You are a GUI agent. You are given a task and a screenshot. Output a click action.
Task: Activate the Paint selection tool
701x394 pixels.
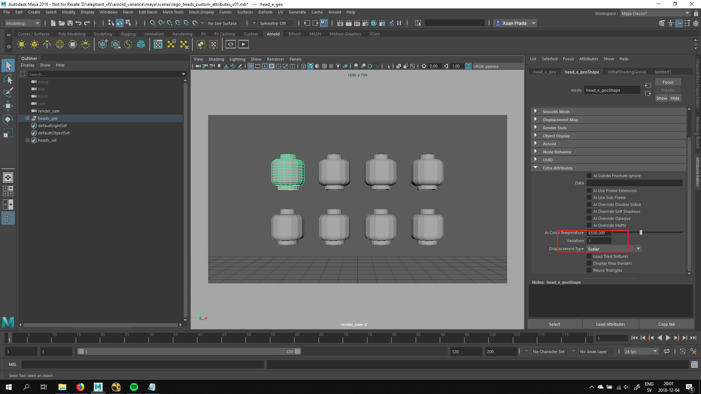point(8,92)
